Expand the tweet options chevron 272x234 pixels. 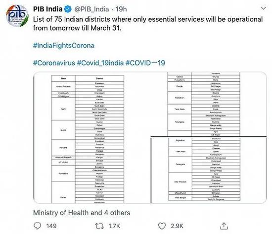click(264, 8)
